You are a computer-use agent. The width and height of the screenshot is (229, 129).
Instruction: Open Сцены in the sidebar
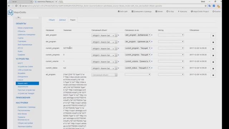[x=20, y=38]
